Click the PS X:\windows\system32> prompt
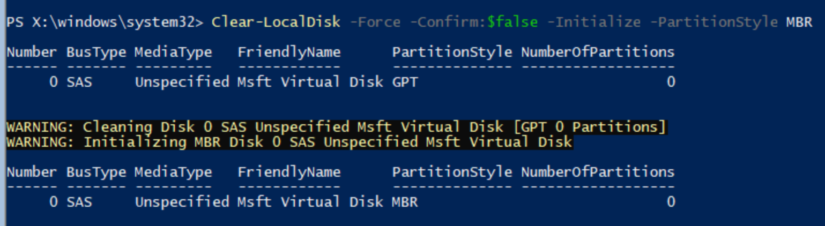The height and width of the screenshot is (226, 825). coord(105,22)
